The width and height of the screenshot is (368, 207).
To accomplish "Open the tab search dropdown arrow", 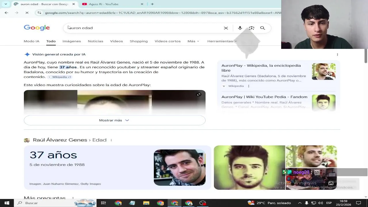I will 6,4.
